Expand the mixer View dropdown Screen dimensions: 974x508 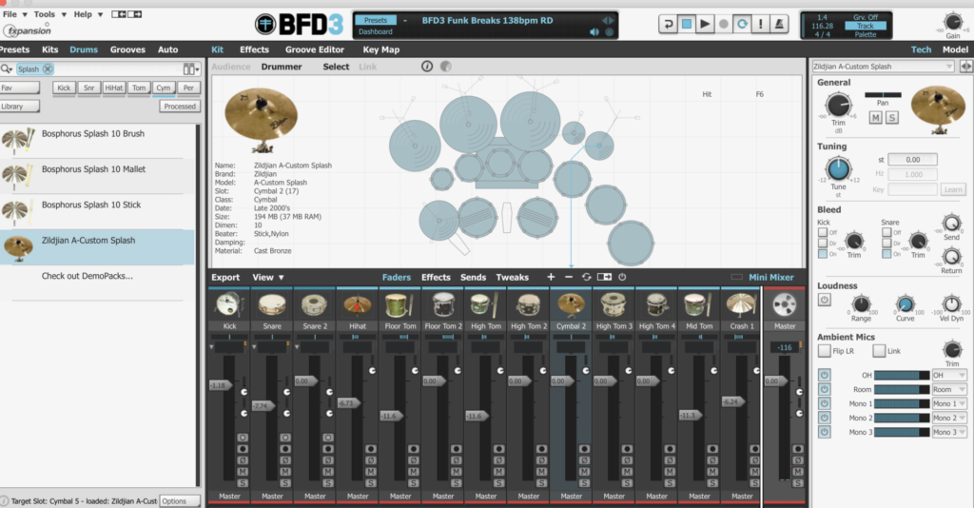pos(267,278)
